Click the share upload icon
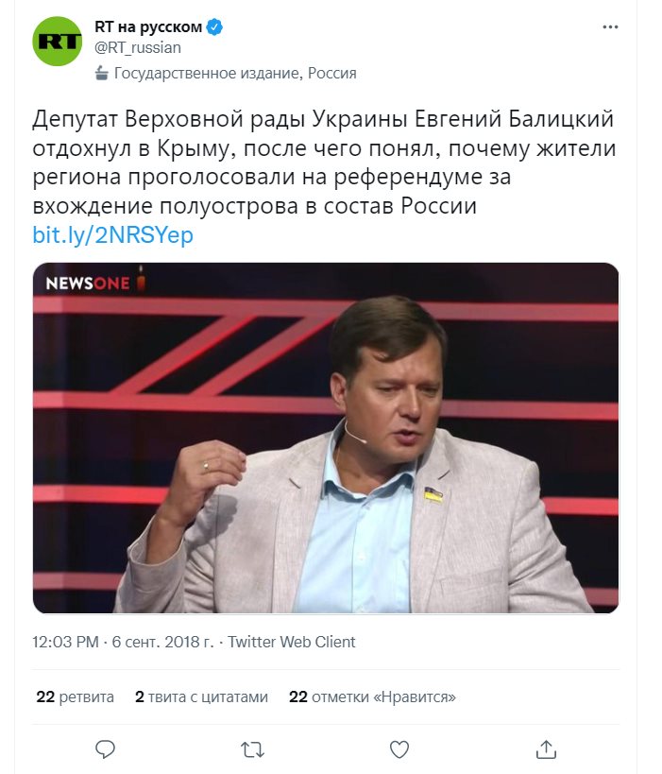Screen dimensions: 662x774 (x=546, y=749)
